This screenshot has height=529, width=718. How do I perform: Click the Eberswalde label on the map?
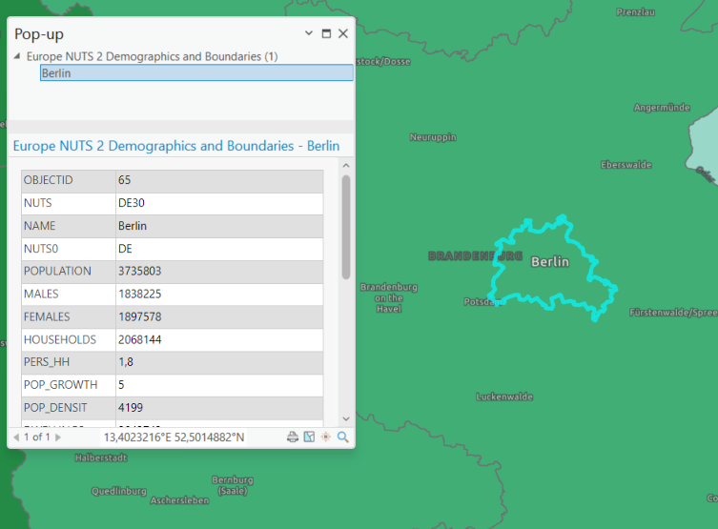626,165
